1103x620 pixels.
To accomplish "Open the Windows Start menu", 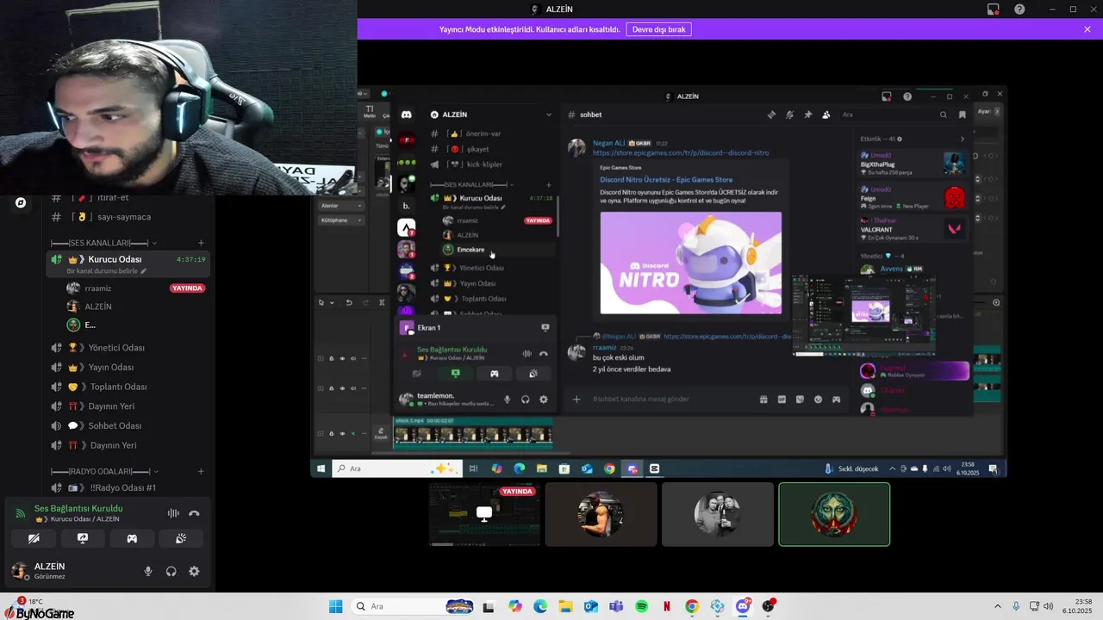I will [x=336, y=606].
